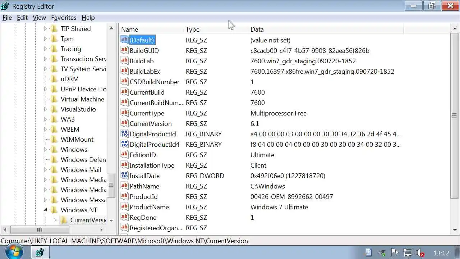Viewport: 460px width, 259px height.
Task: Sort by the Data column header
Action: click(x=326, y=29)
